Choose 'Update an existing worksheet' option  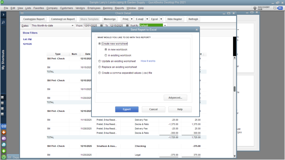pos(100,61)
